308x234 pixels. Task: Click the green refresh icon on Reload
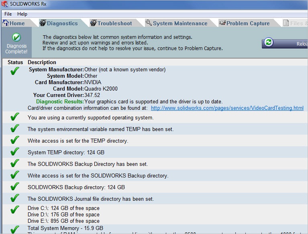point(269,42)
